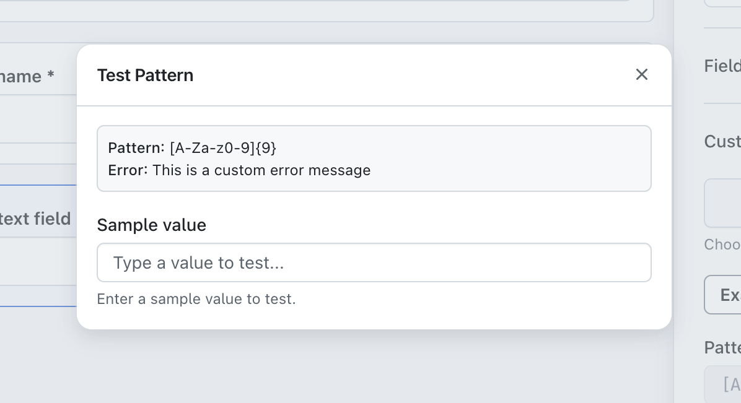Screen dimensions: 741x403
Task: Click the bold "Pattern:" label
Action: coord(136,148)
